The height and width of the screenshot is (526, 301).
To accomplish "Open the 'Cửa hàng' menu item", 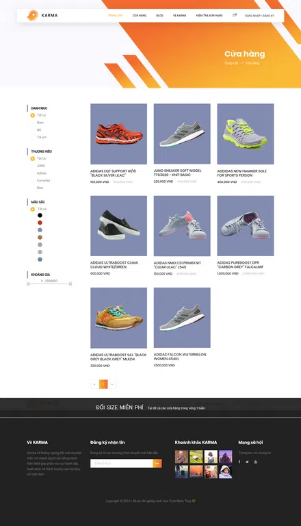I will click(140, 16).
